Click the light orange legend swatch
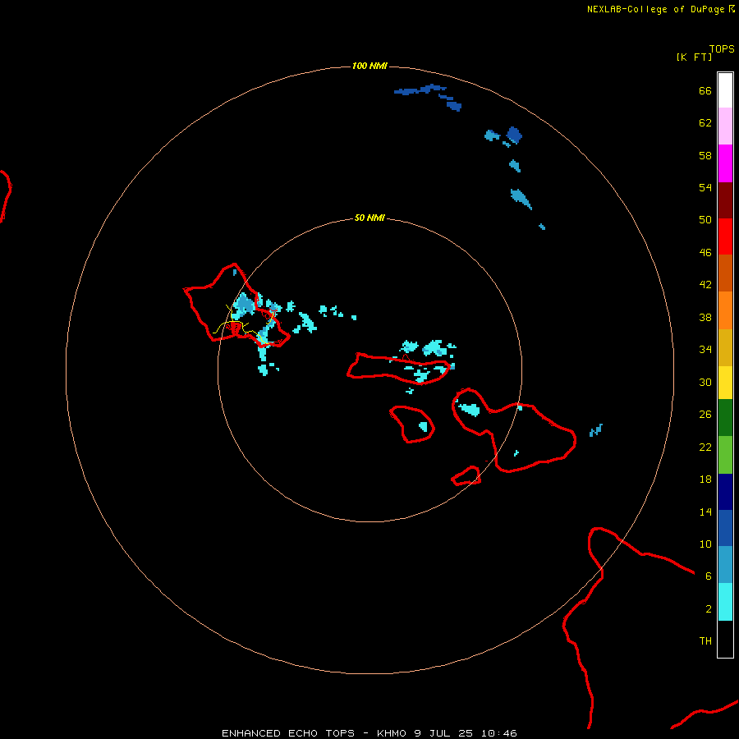Image resolution: width=739 pixels, height=739 pixels. pos(725,310)
